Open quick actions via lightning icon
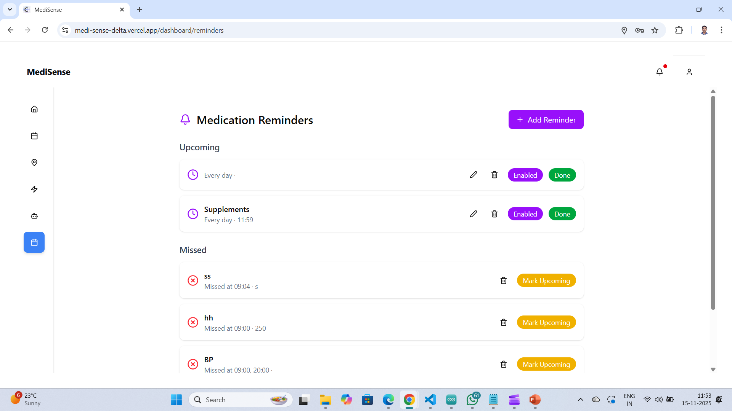This screenshot has width=732, height=411. tap(34, 189)
